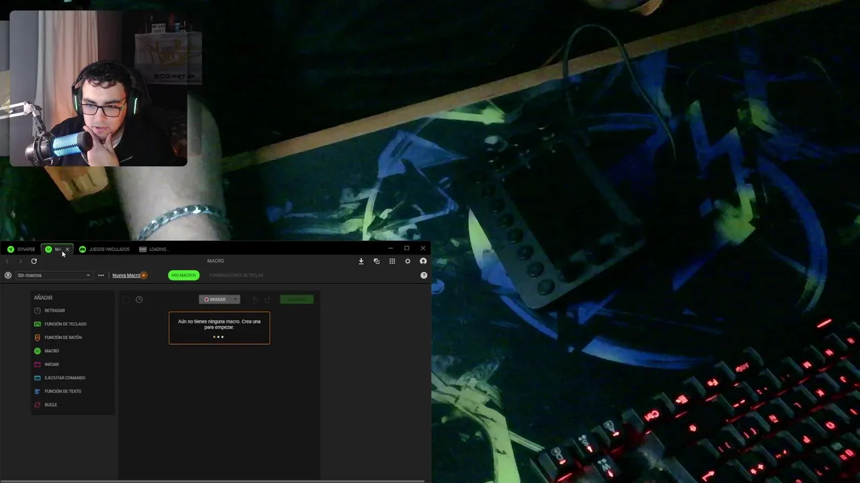
Task: Click the Nueva Macro link
Action: coord(126,275)
